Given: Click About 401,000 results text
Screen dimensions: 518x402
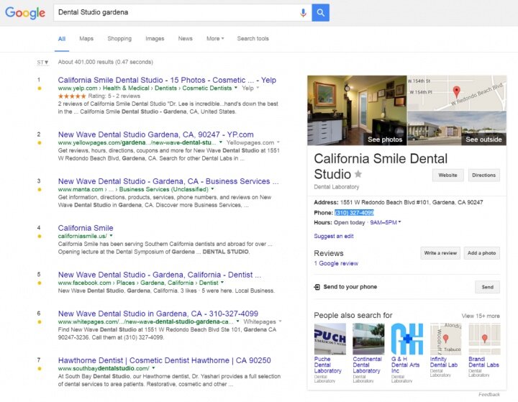Looking at the screenshot, I should coord(105,62).
